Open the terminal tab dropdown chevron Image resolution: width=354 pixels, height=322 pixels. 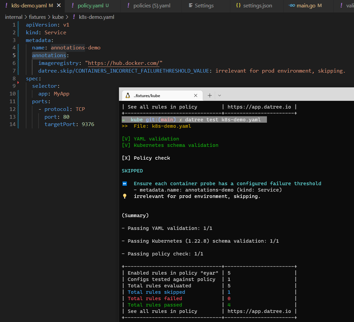point(220,95)
